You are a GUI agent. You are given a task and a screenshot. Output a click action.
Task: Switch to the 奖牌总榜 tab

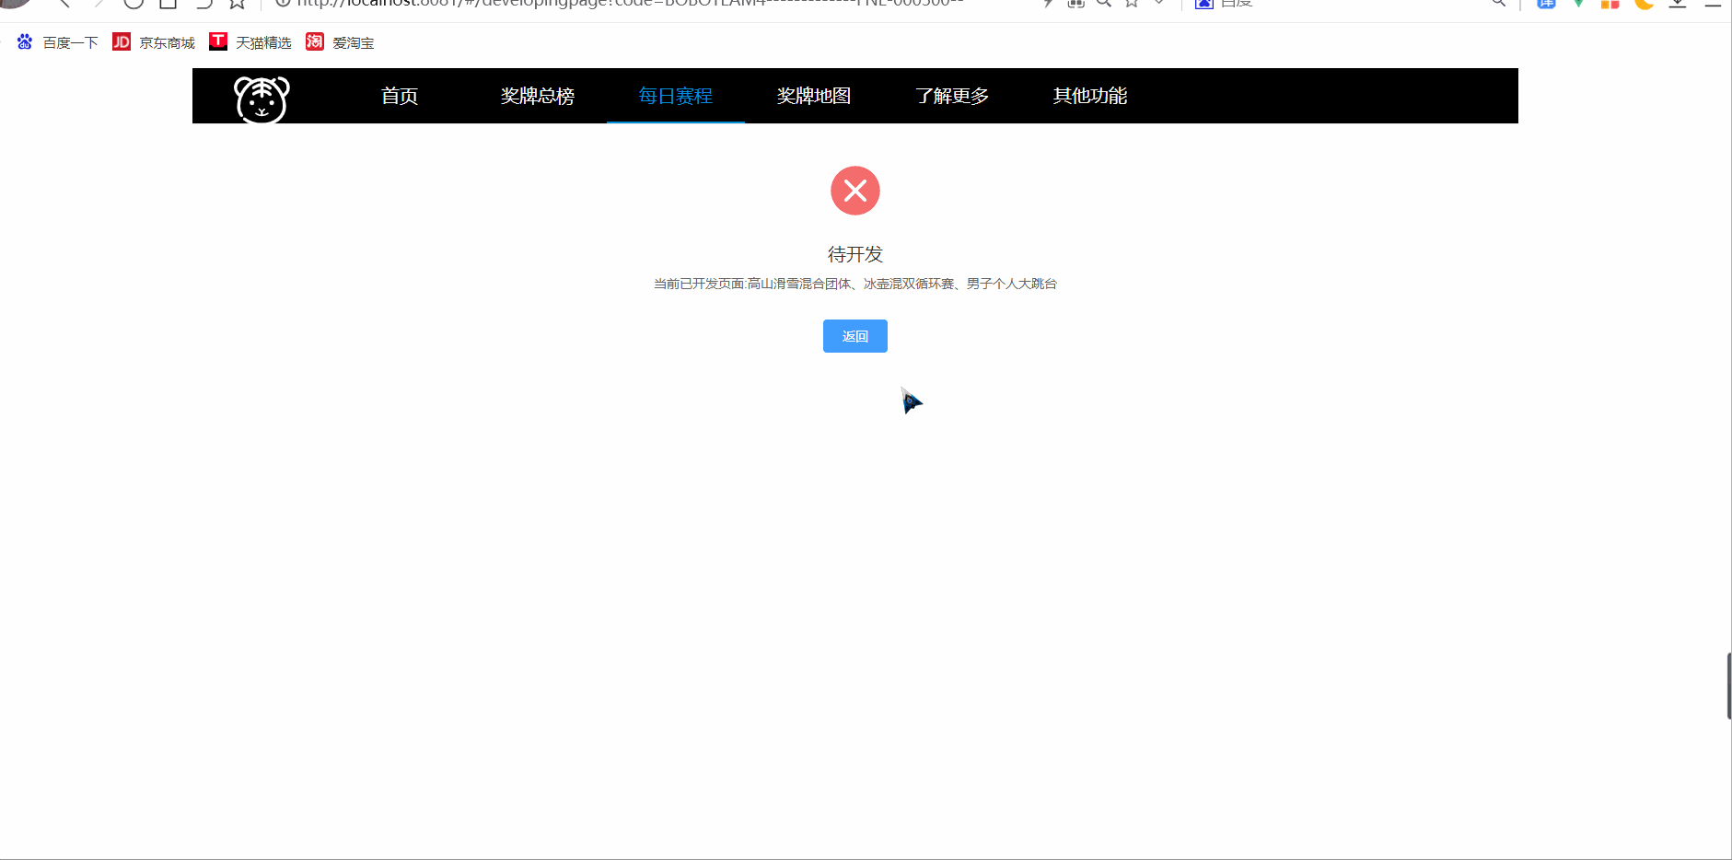pyautogui.click(x=537, y=96)
